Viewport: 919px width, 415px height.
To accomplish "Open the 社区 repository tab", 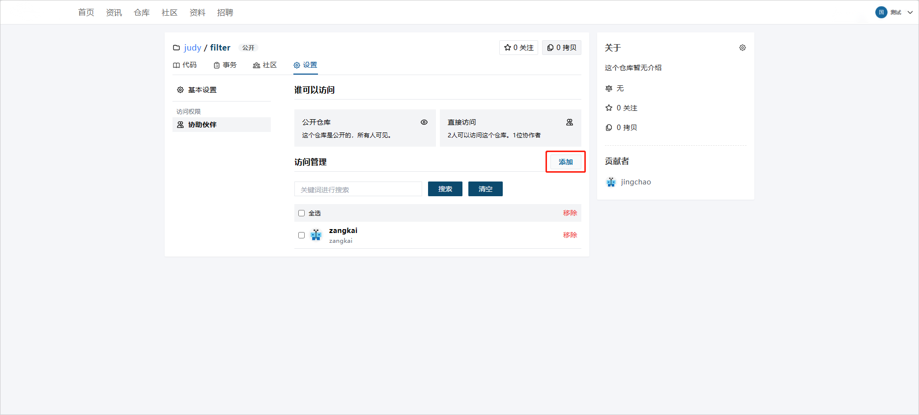I will coord(265,65).
